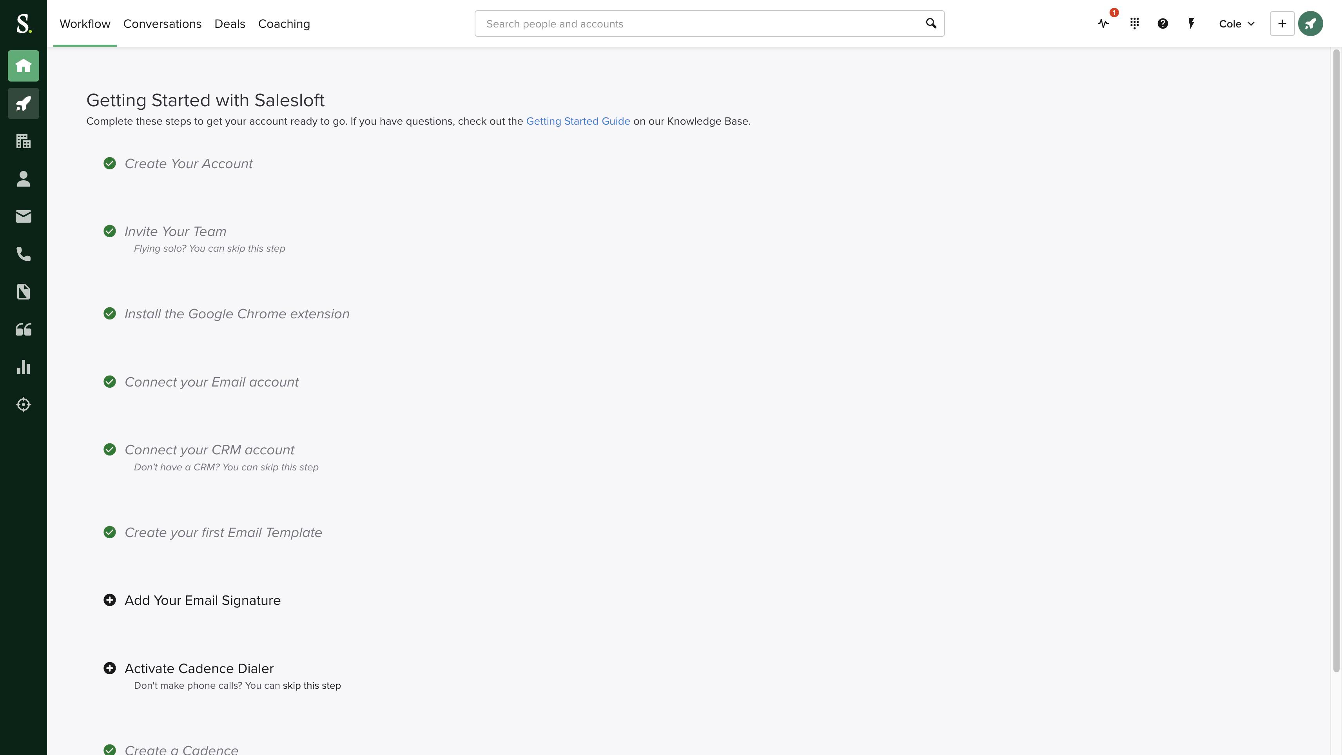Screen dimensions: 1342x755
Task: Click the checkmark beside Connect your CRM account
Action: [x=109, y=450]
